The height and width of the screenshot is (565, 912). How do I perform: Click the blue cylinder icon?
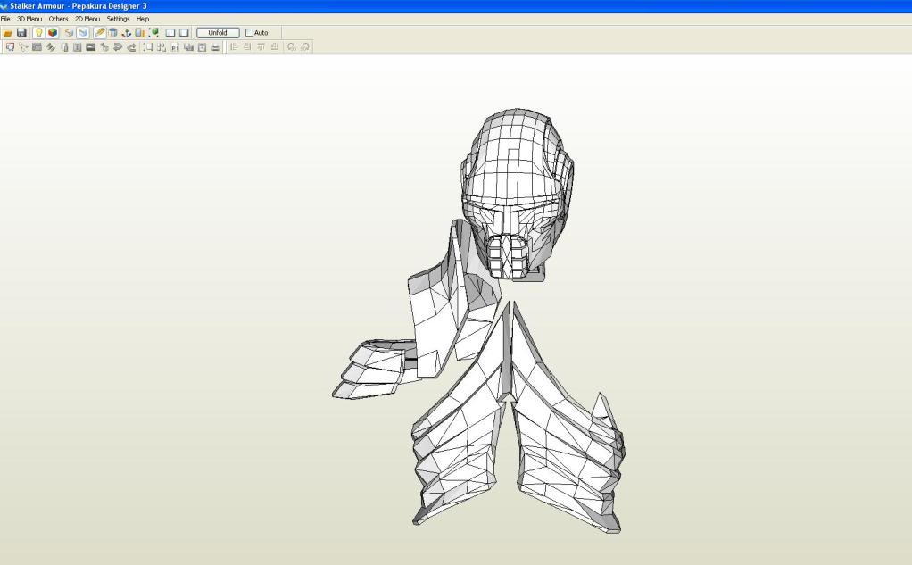tap(112, 33)
